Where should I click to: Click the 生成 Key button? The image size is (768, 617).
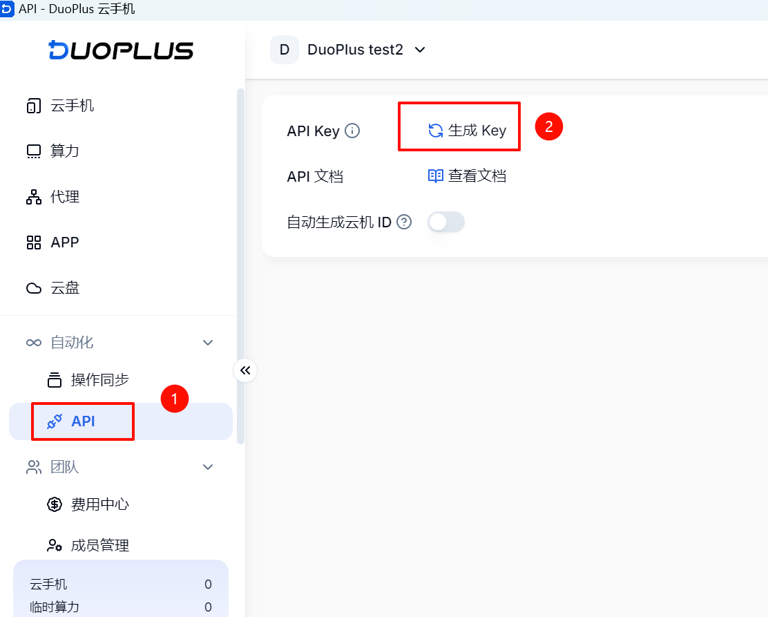pos(467,131)
